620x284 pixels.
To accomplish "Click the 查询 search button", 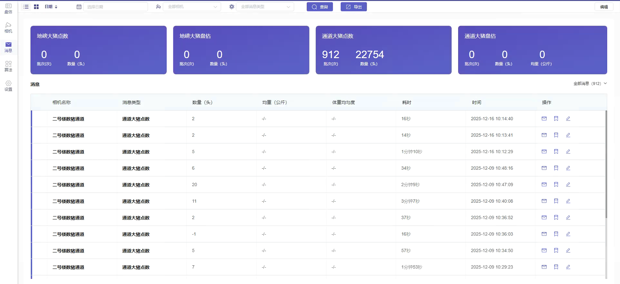I will pos(320,7).
